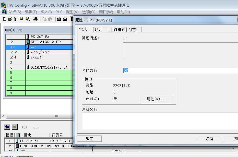Click the forward arrow navigation icon
The width and height of the screenshot is (238, 157).
[x=15, y=127]
